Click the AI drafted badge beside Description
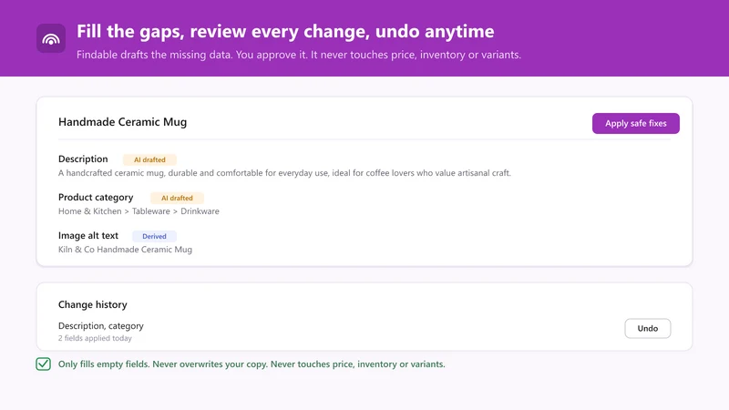The width and height of the screenshot is (729, 410). (x=149, y=159)
